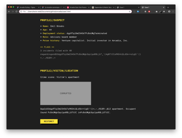
Task: Click the yellow macOS minimize button
Action: coord(11,7)
